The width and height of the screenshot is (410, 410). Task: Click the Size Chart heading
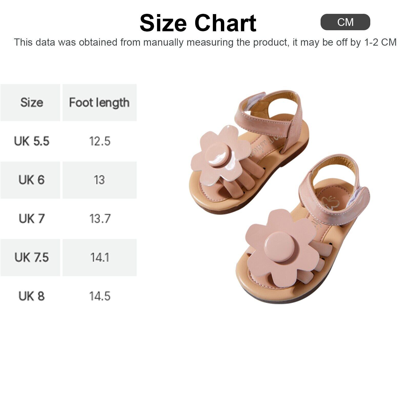coord(198,23)
